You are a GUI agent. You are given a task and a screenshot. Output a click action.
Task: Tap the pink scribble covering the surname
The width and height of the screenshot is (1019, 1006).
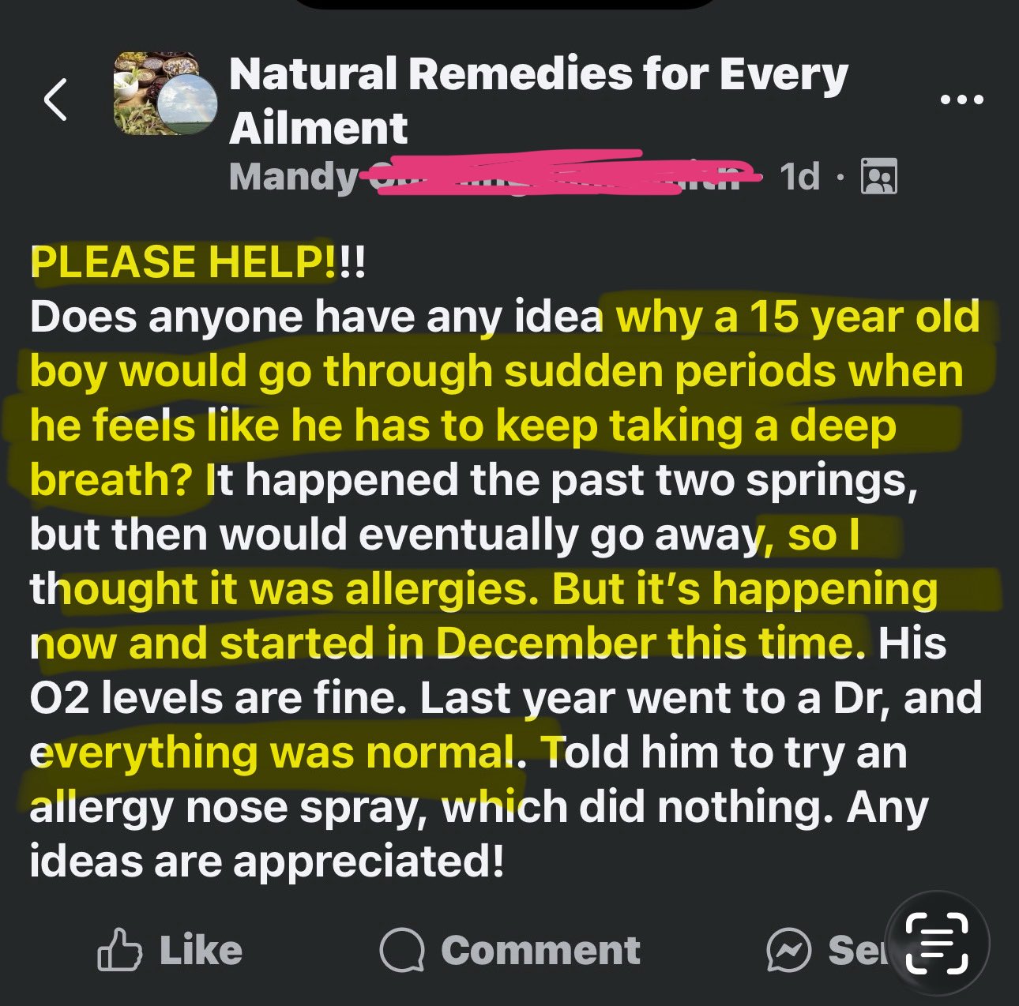click(553, 174)
